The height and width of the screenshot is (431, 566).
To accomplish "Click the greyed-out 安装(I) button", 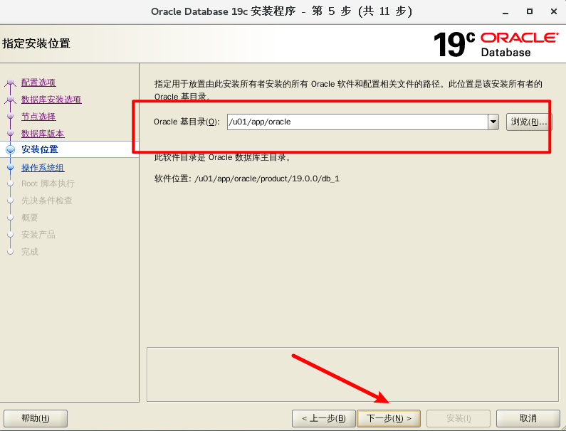I will coord(458,418).
